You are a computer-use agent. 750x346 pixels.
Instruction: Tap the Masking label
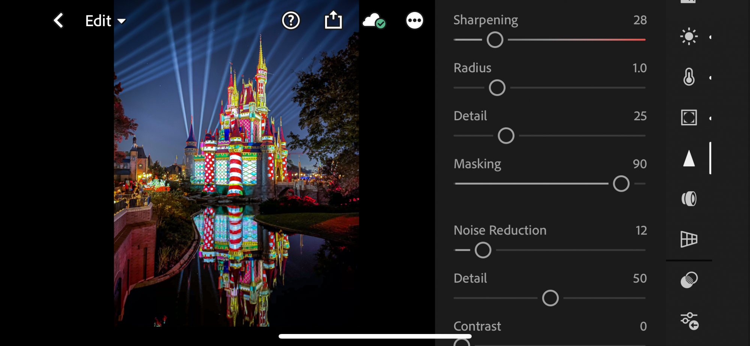(x=477, y=164)
